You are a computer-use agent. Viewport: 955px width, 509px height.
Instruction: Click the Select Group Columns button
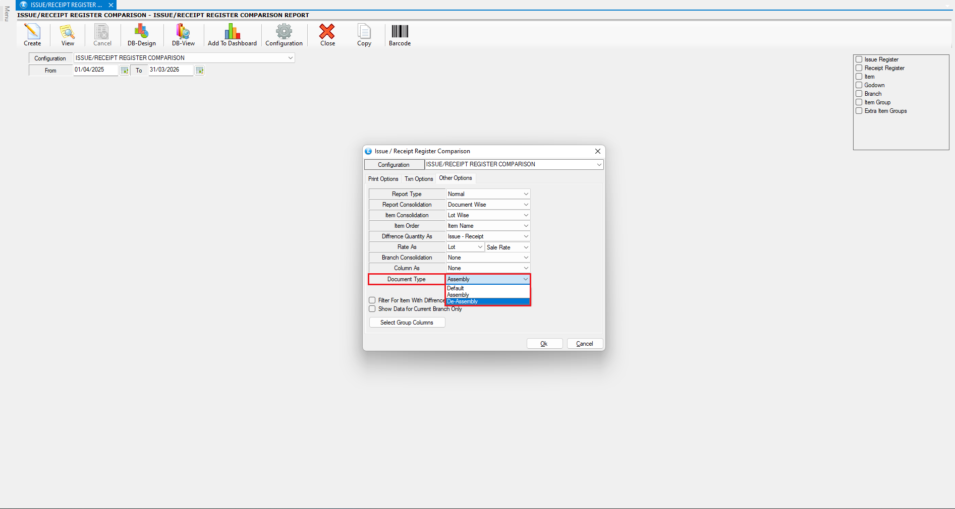(x=407, y=323)
